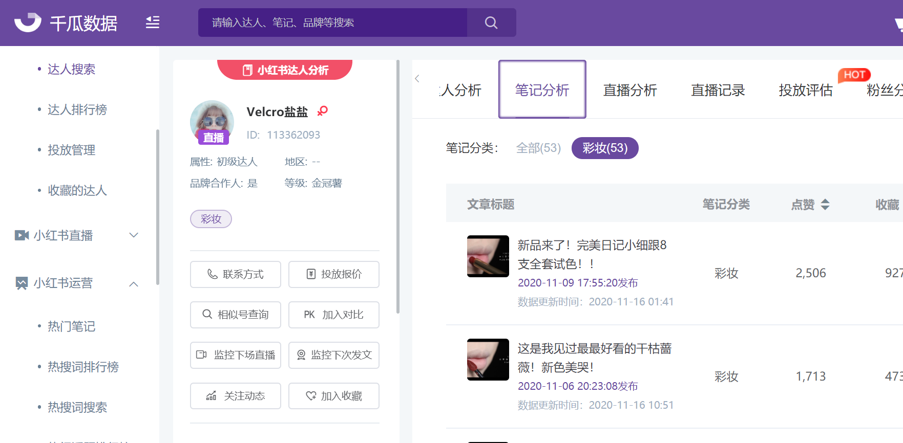Switch to the 笔记分析 tab
903x443 pixels.
click(542, 90)
